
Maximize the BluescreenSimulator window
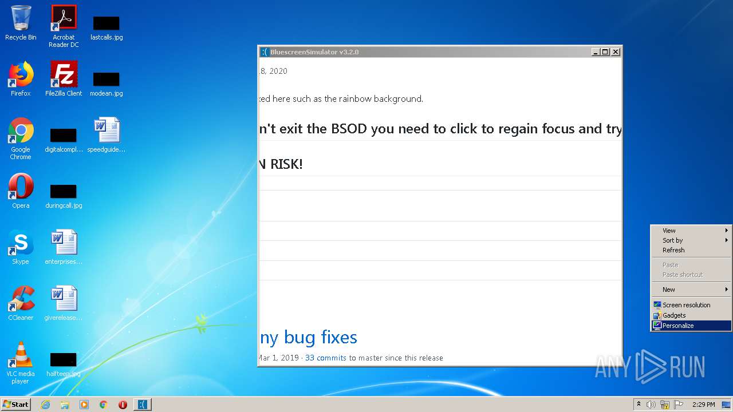click(605, 52)
